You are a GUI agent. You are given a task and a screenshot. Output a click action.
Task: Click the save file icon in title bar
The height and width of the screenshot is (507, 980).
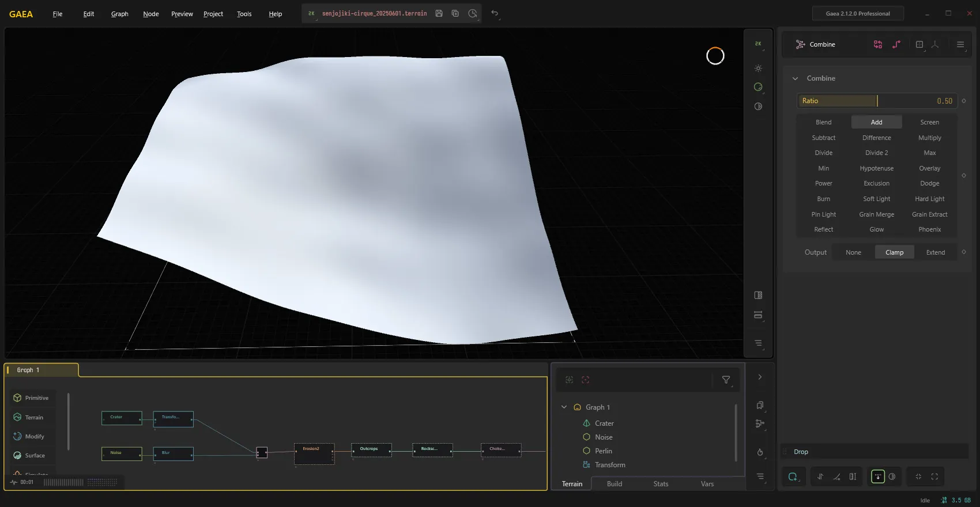[x=439, y=13]
